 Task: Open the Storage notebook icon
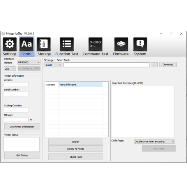(44, 44)
